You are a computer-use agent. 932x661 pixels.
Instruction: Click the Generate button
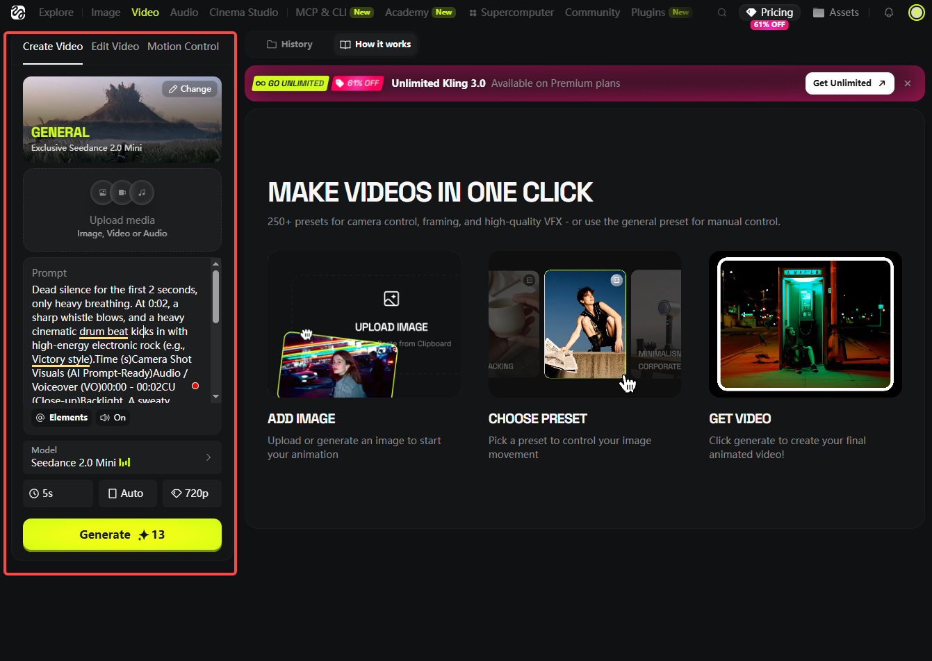coord(122,535)
